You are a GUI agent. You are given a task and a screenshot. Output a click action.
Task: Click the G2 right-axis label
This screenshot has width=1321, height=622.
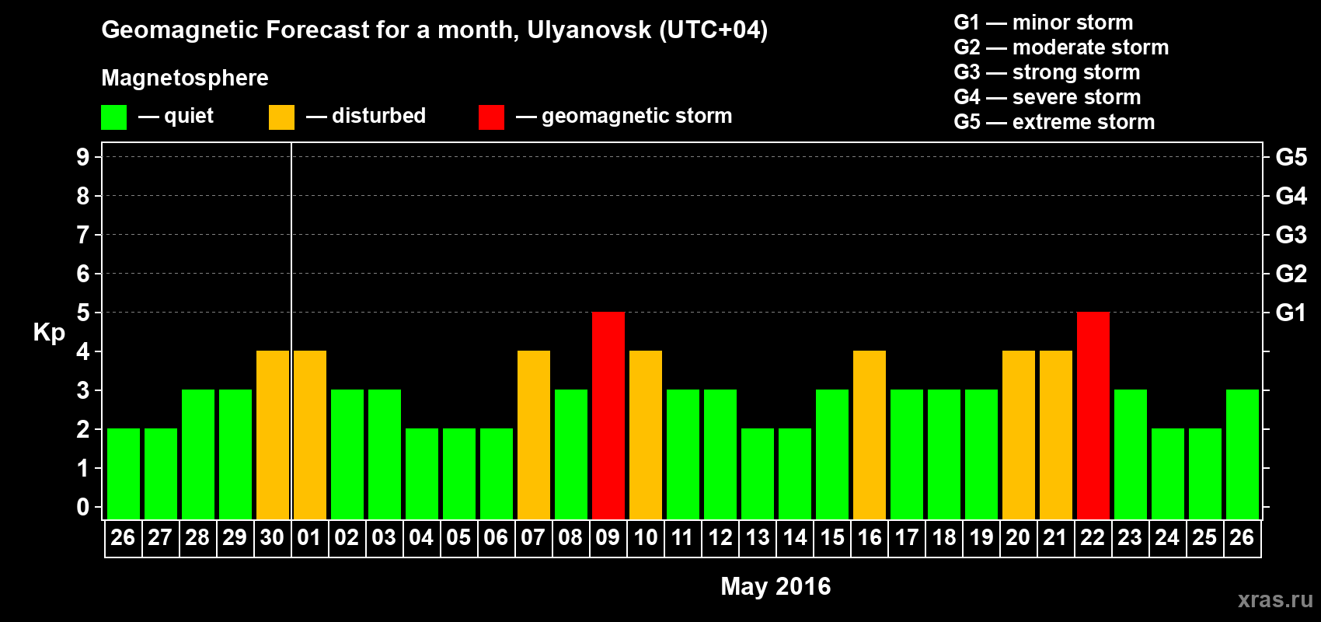(x=1291, y=274)
